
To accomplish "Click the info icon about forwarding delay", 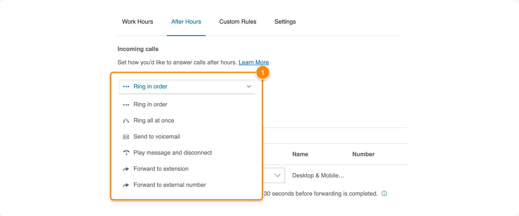I will 384,193.
